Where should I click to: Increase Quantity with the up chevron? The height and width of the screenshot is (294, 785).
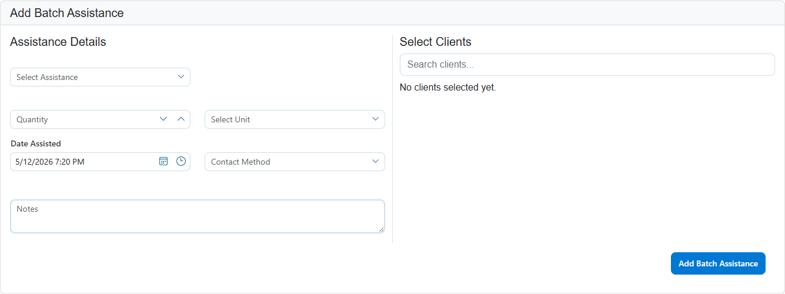[181, 119]
